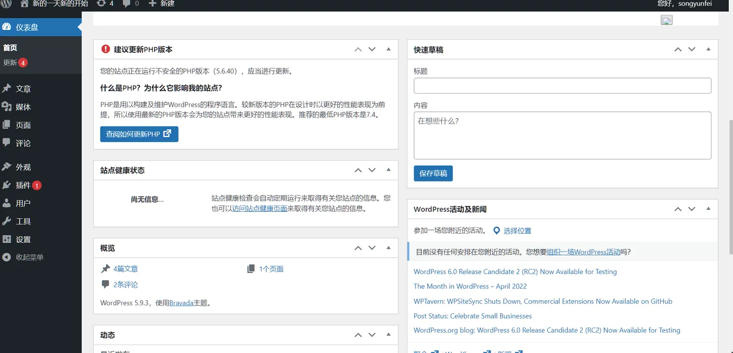The width and height of the screenshot is (733, 353).
Task: Move 快速草稿 panel up
Action: click(678, 49)
